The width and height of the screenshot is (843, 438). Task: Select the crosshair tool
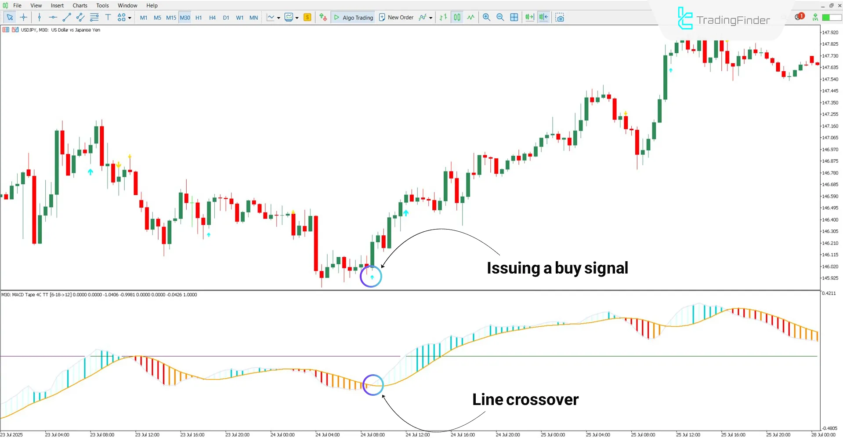click(x=24, y=18)
